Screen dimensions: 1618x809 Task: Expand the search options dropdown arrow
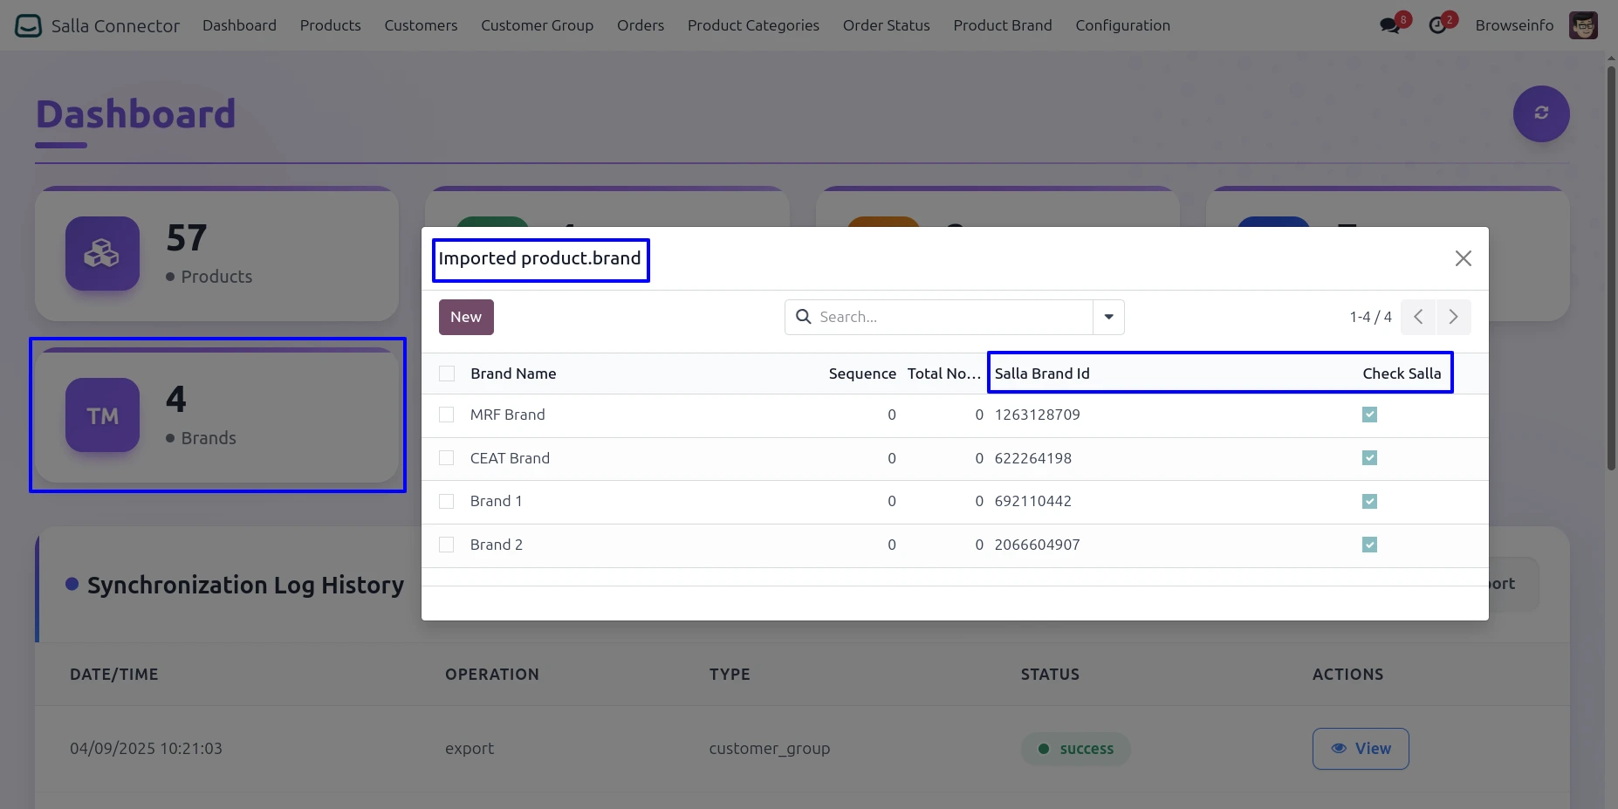click(x=1108, y=317)
